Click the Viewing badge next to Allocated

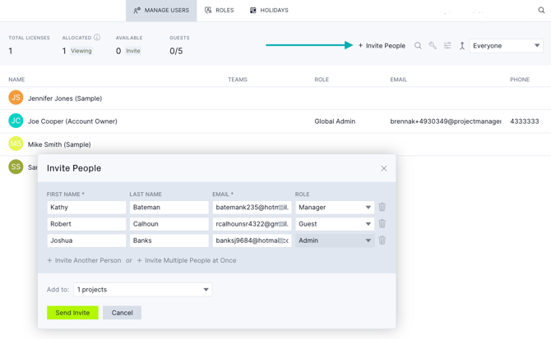[x=81, y=51]
